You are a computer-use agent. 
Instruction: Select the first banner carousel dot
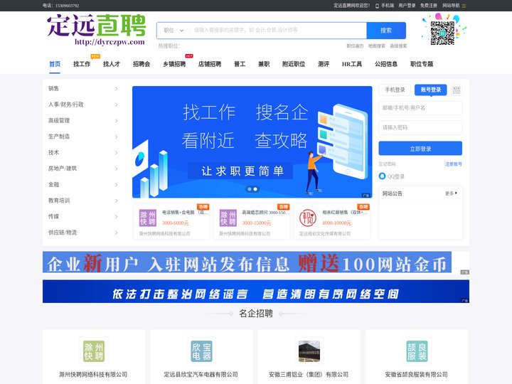point(250,189)
